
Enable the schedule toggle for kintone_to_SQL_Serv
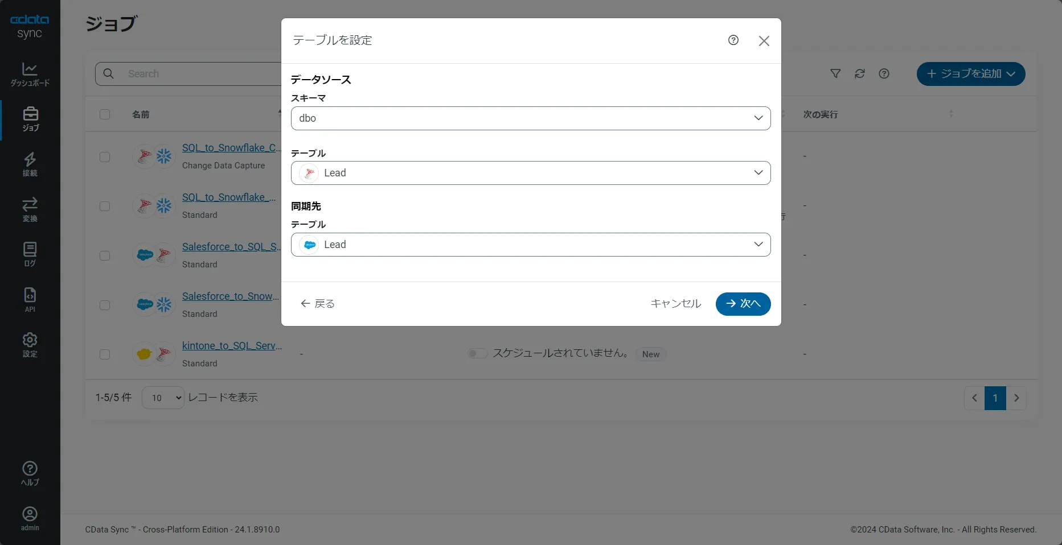477,353
